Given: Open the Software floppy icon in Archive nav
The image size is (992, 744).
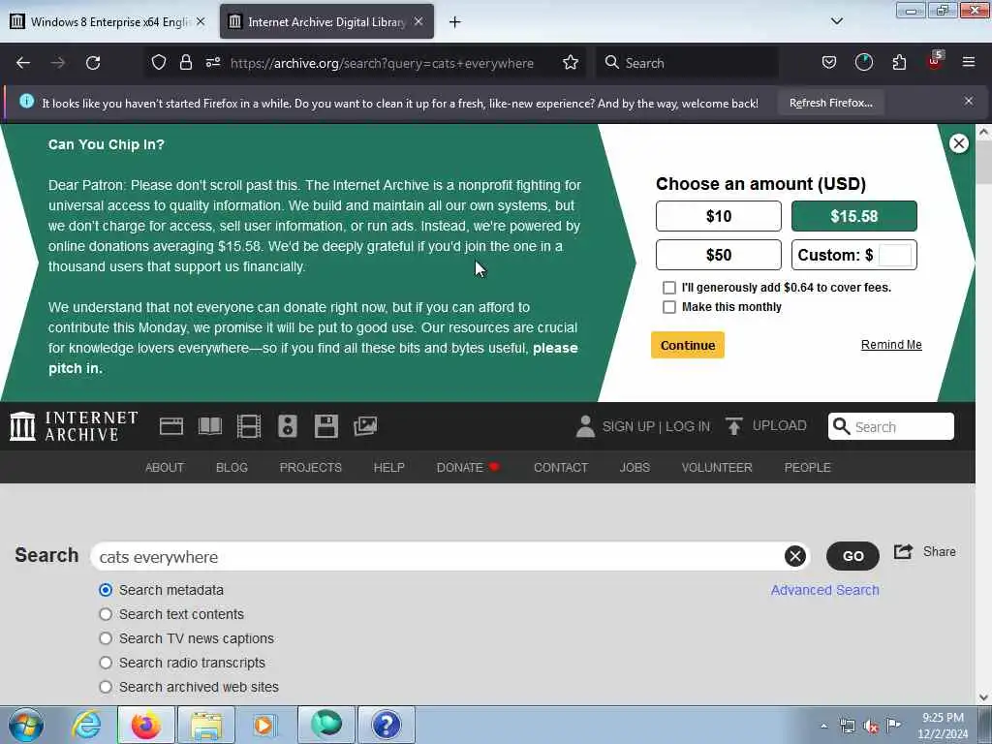Looking at the screenshot, I should coord(326,426).
